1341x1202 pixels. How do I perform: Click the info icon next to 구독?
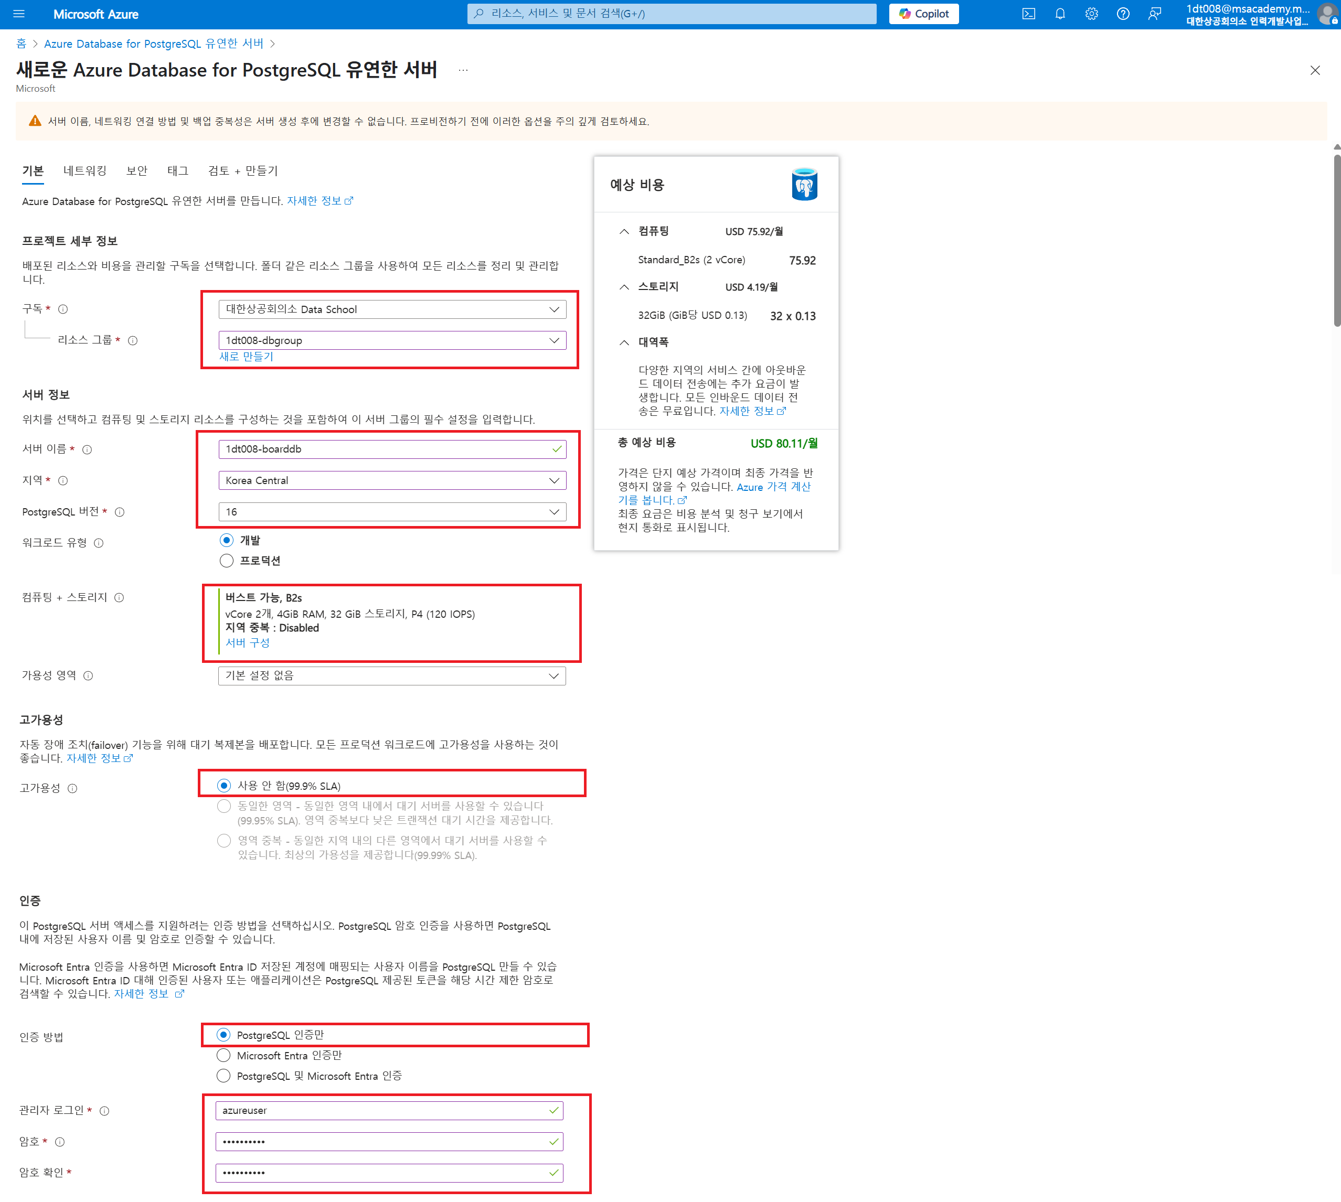63,309
